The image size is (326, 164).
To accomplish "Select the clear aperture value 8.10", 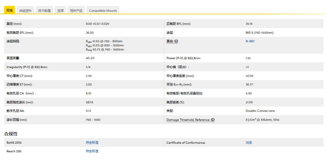I will (88, 93).
